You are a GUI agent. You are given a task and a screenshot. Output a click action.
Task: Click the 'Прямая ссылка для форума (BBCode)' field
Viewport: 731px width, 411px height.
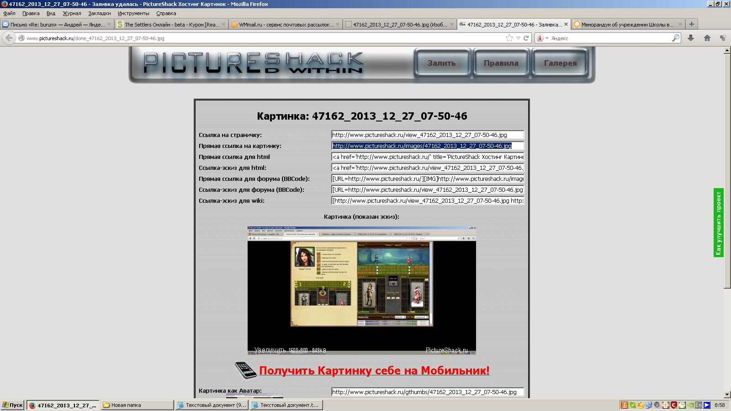click(428, 179)
